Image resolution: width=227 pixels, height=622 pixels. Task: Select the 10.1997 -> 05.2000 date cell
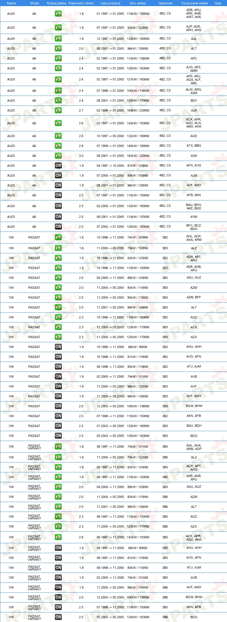110,136
